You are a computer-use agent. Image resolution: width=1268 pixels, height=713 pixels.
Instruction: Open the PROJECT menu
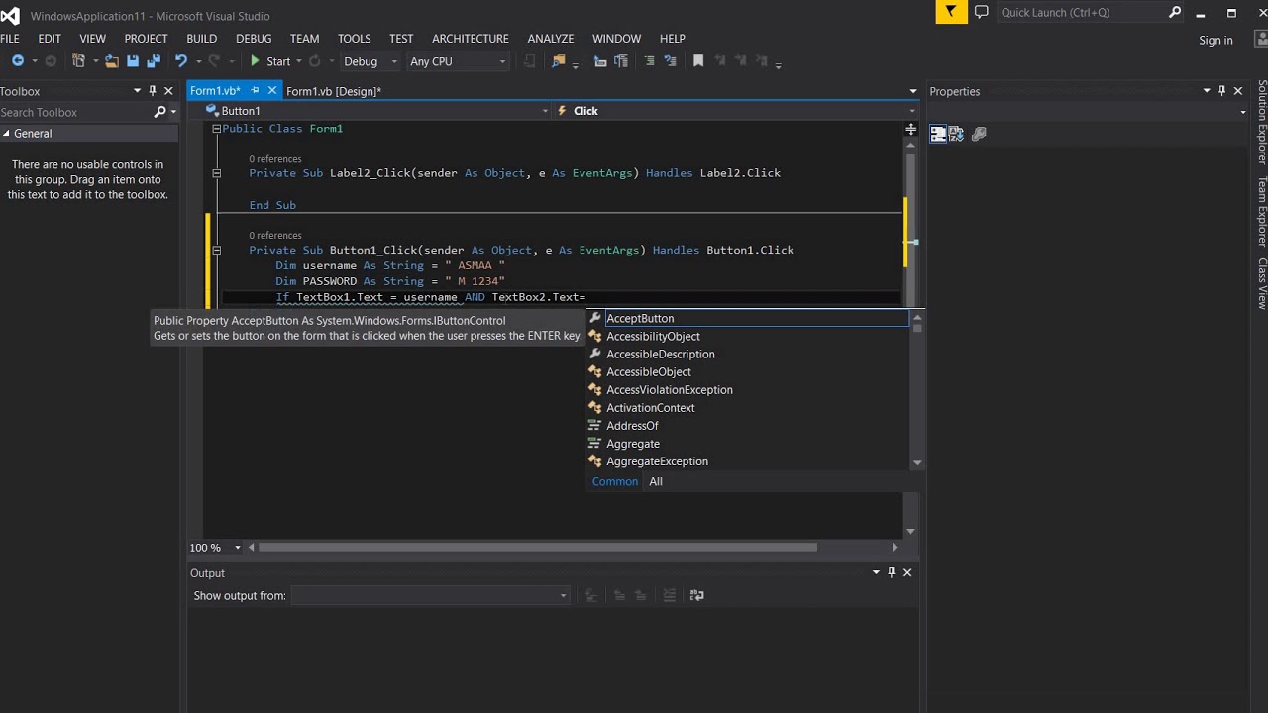pos(146,39)
